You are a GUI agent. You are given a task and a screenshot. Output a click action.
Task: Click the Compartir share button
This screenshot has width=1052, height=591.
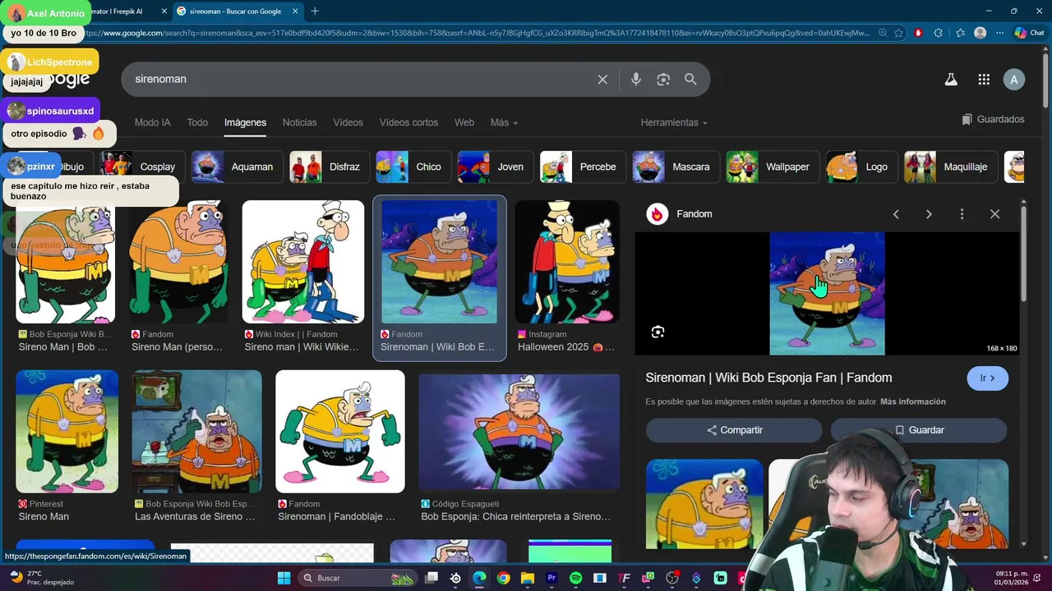[734, 430]
